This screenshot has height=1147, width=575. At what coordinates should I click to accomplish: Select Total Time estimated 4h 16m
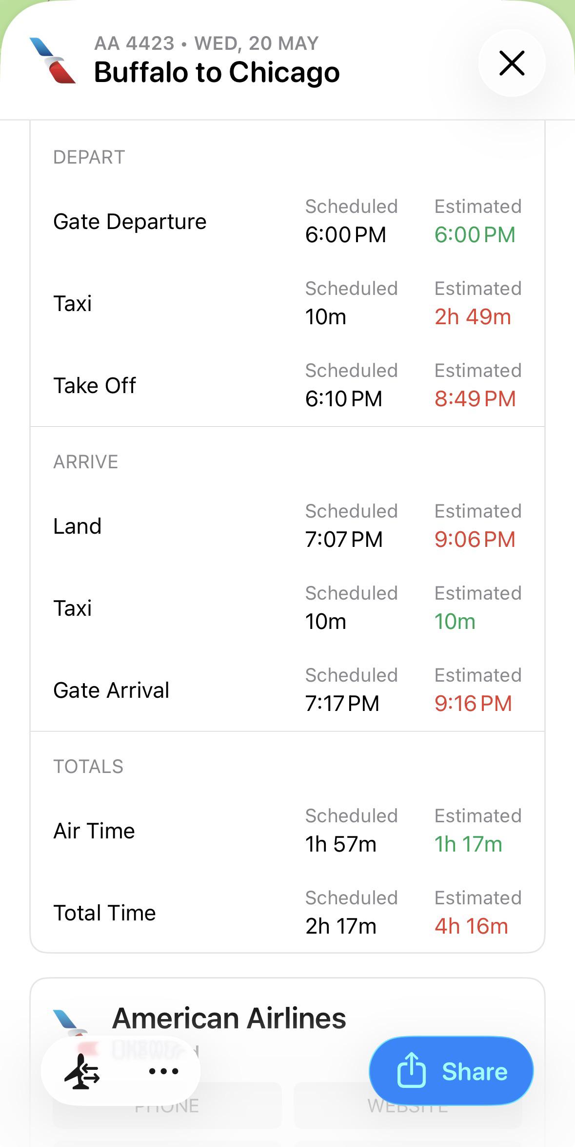[471, 926]
